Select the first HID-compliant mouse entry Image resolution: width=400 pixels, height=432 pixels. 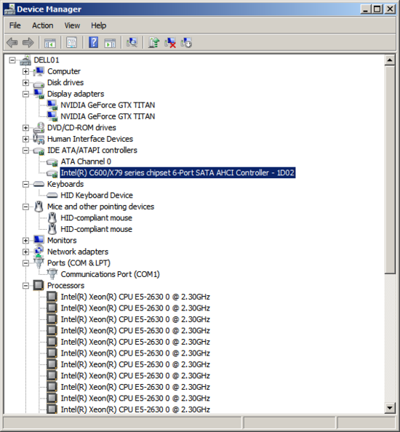click(96, 217)
